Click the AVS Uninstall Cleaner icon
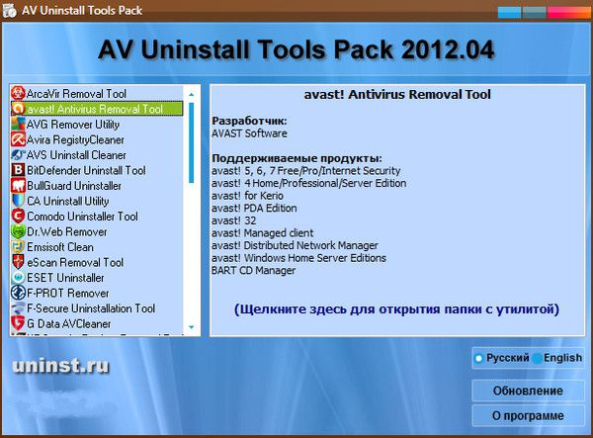 pyautogui.click(x=18, y=155)
